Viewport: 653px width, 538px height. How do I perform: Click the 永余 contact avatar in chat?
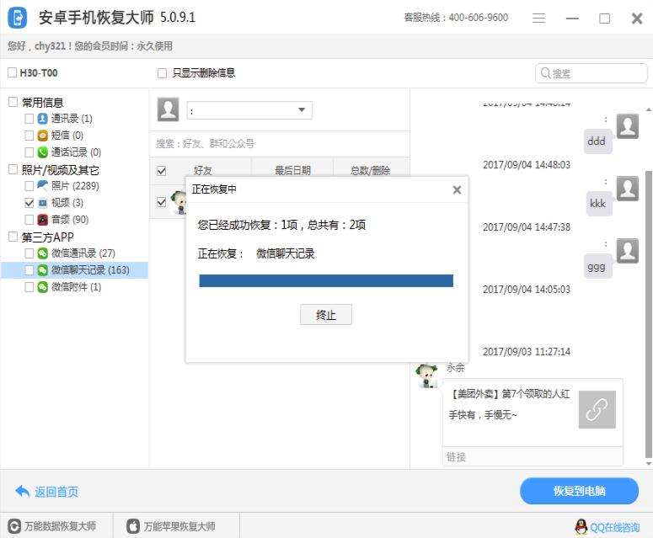[x=427, y=376]
